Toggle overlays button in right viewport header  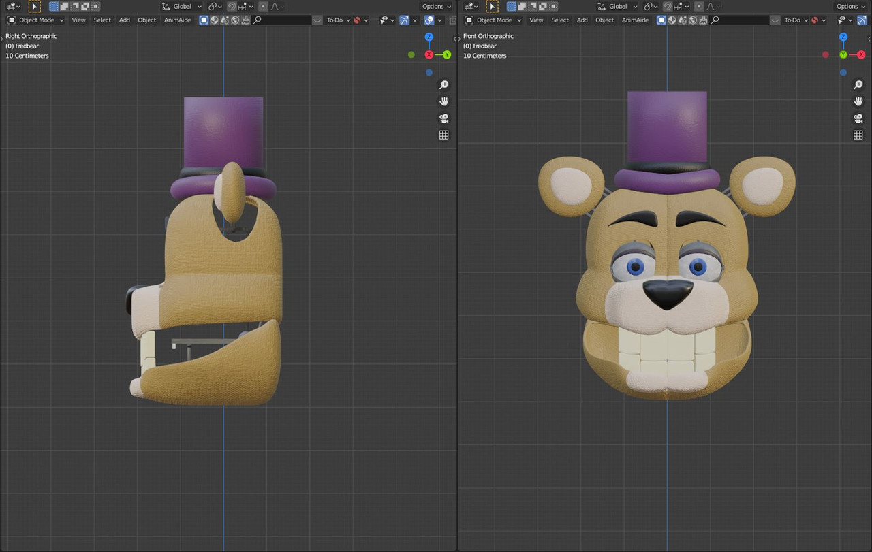[x=429, y=20]
